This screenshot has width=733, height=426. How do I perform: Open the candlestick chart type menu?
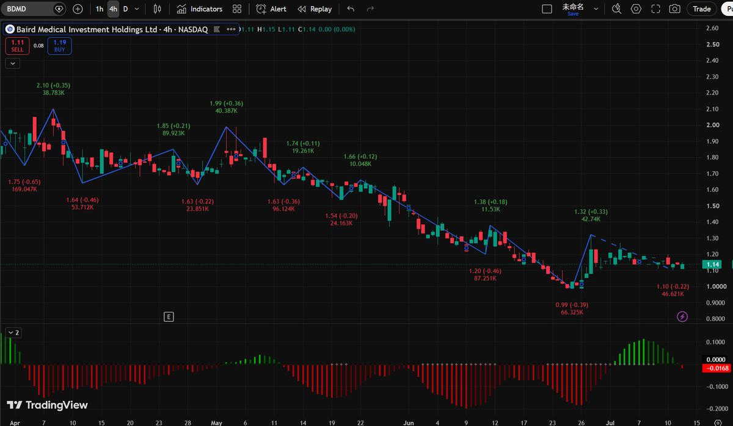(158, 9)
